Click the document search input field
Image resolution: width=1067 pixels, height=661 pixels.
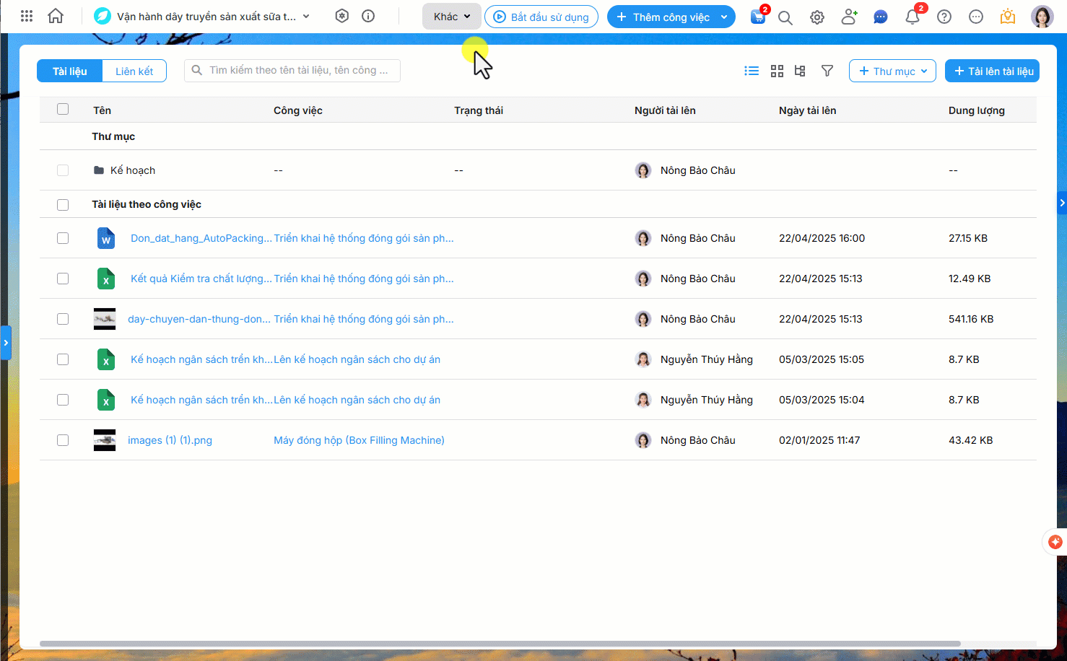pyautogui.click(x=296, y=71)
